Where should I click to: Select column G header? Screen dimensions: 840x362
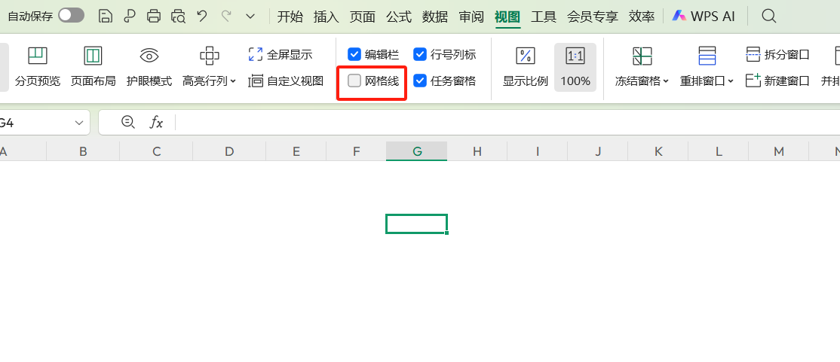pos(417,151)
